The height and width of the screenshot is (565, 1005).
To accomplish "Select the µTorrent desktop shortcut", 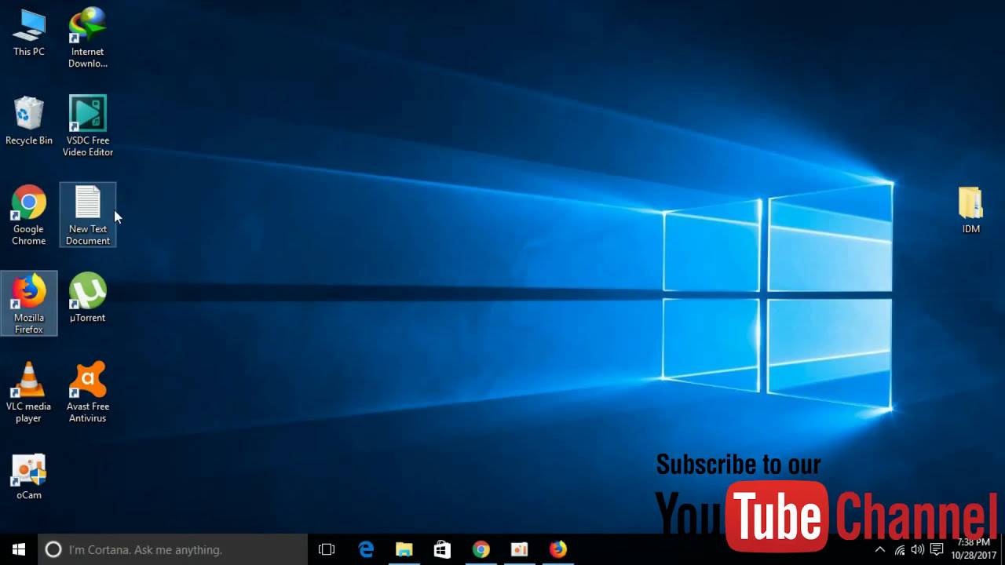I will (x=88, y=298).
